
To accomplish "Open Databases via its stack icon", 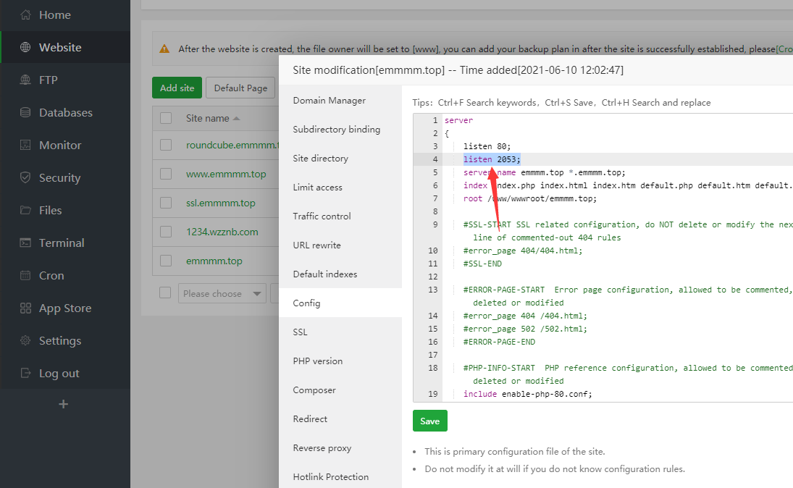I will (x=25, y=112).
